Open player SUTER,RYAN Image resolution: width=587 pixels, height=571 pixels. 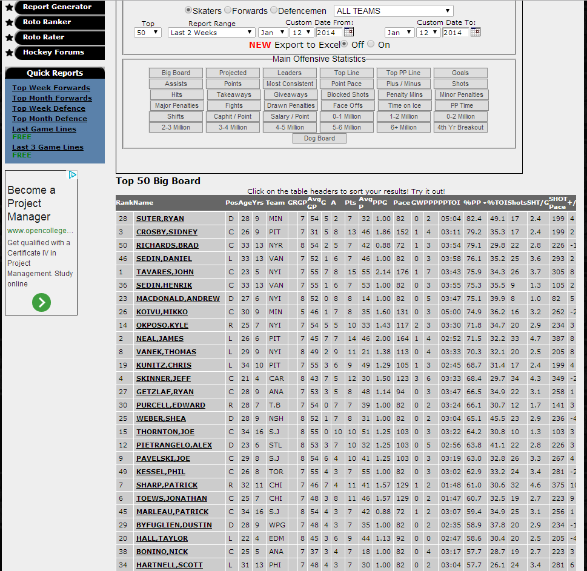[x=160, y=219]
